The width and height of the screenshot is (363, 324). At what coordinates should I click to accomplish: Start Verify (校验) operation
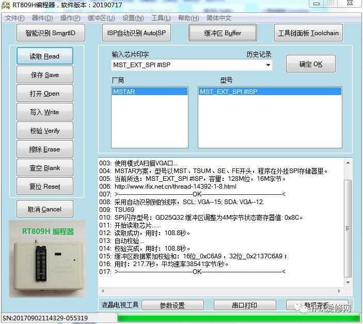point(44,131)
